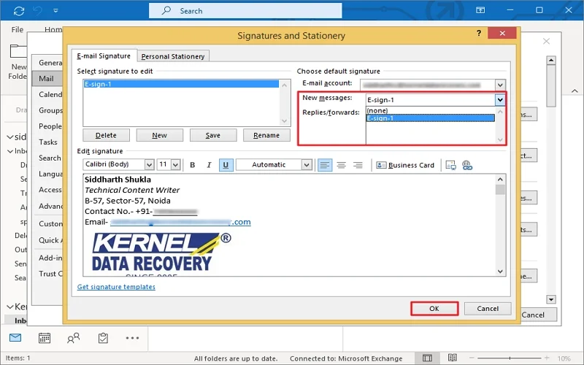Open the Get signature templates link
Viewport: 584px width, 365px height.
pyautogui.click(x=116, y=287)
